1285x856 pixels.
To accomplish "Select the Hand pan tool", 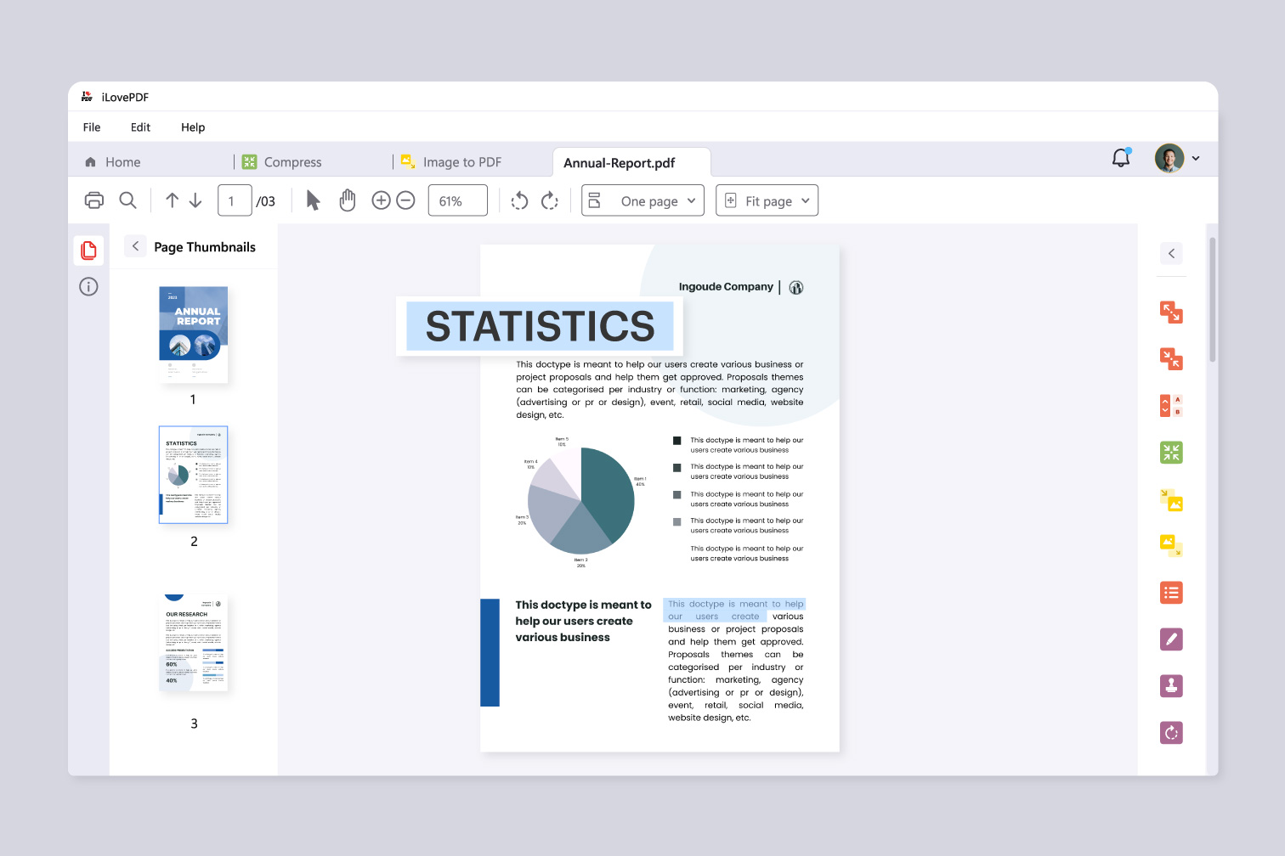I will 348,200.
